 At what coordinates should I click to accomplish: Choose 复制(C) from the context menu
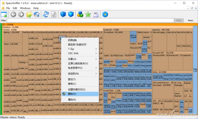pos(80,84)
